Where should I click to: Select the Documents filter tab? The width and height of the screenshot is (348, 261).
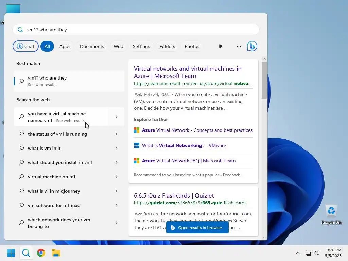coord(92,46)
